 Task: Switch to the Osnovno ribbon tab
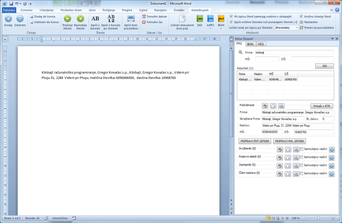tap(26, 10)
